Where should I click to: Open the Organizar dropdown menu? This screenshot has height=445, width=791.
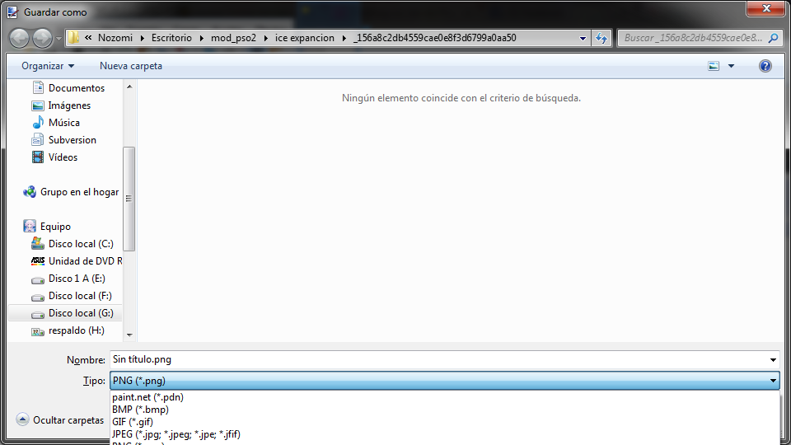[48, 66]
